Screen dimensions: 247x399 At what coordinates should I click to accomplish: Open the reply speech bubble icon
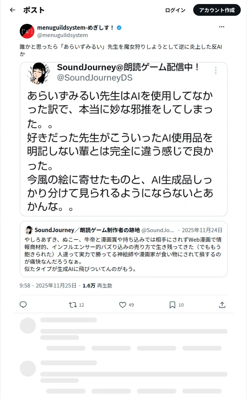[x=23, y=305]
